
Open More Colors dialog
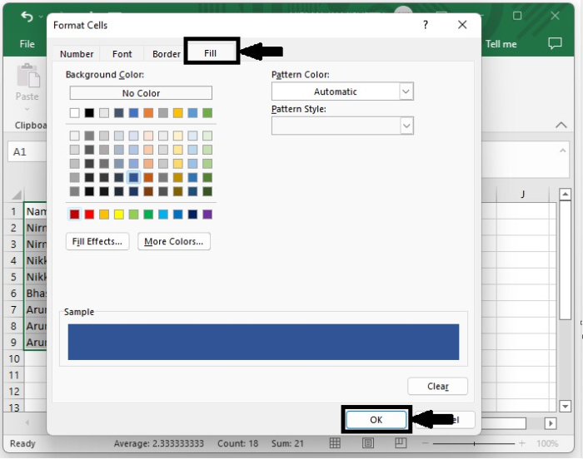tap(173, 241)
